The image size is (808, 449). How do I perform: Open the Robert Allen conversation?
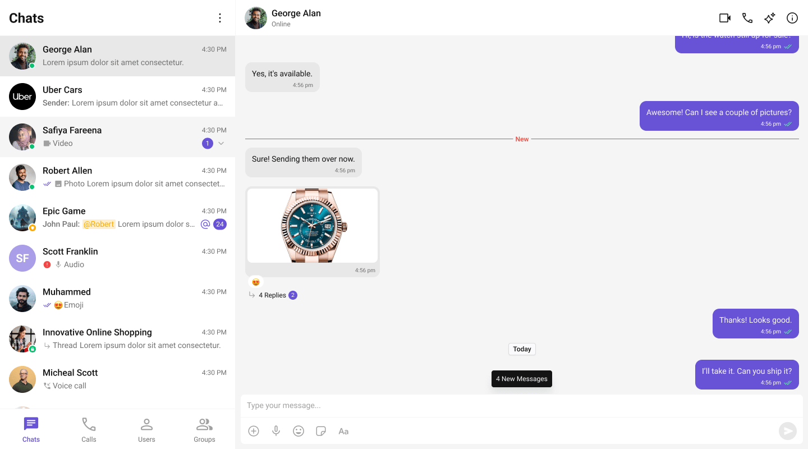click(x=118, y=177)
